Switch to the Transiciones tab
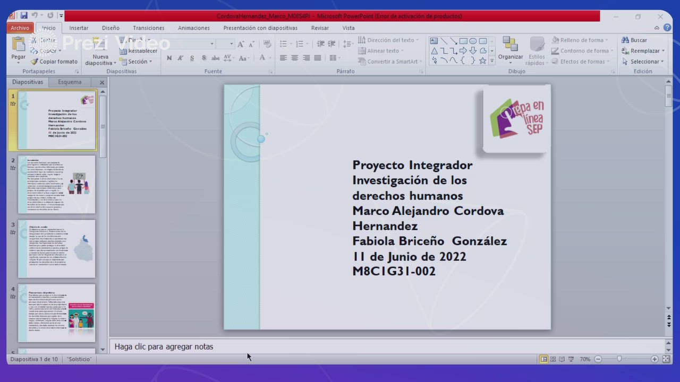This screenshot has width=680, height=382. click(x=149, y=28)
